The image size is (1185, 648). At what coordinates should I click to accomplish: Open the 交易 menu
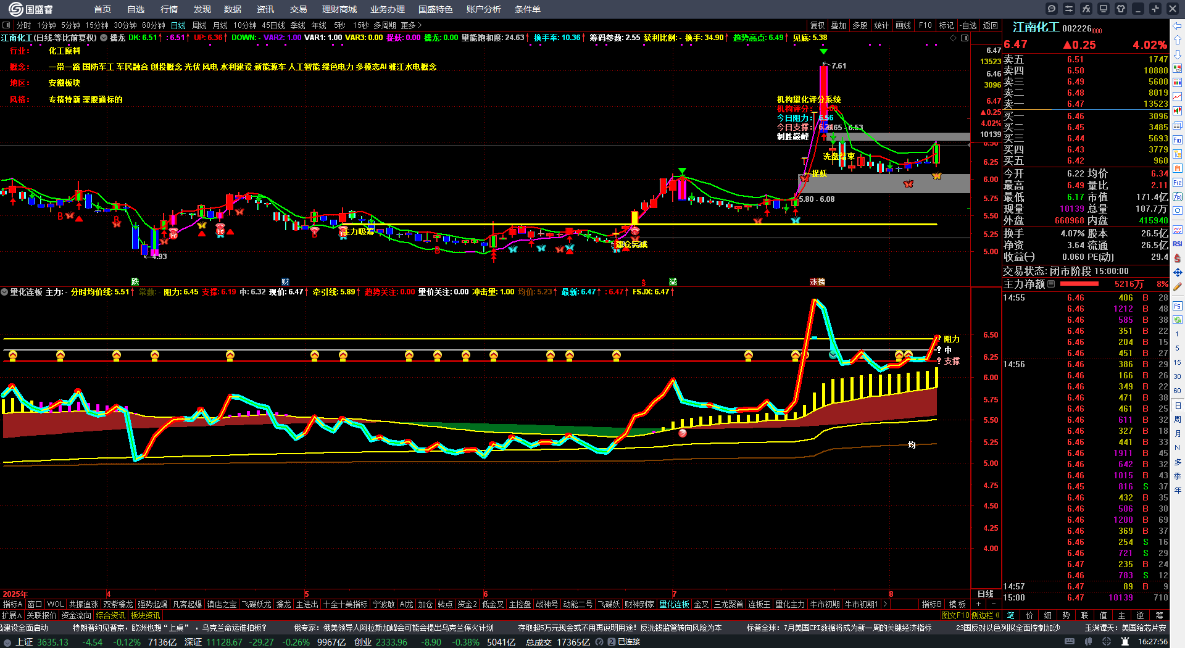(x=299, y=9)
